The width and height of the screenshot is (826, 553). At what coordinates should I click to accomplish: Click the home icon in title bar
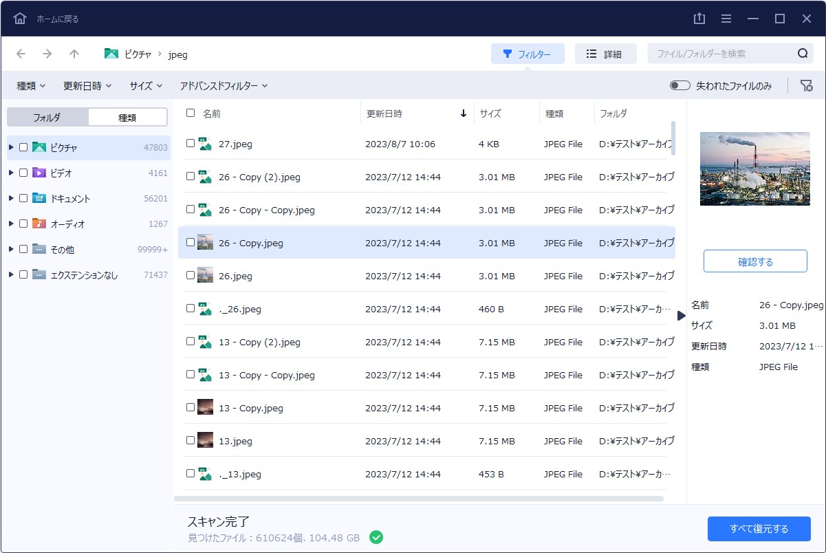(20, 19)
